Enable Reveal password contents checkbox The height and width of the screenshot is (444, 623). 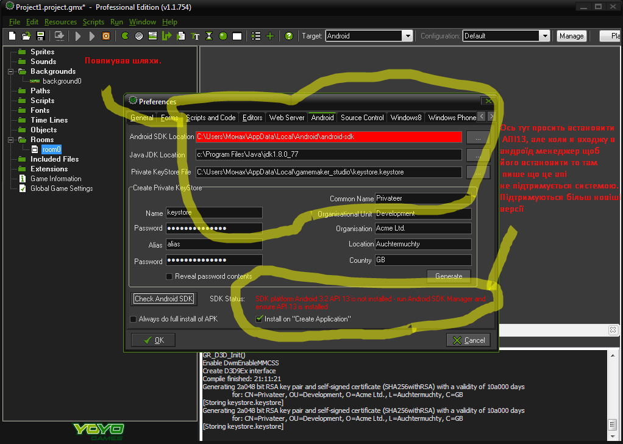tap(169, 276)
